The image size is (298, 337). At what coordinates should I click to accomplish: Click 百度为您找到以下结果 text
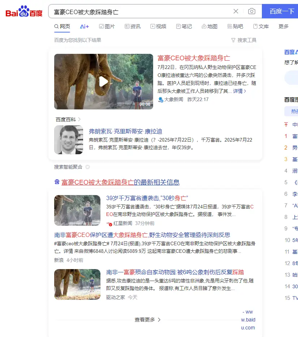[x=78, y=40]
